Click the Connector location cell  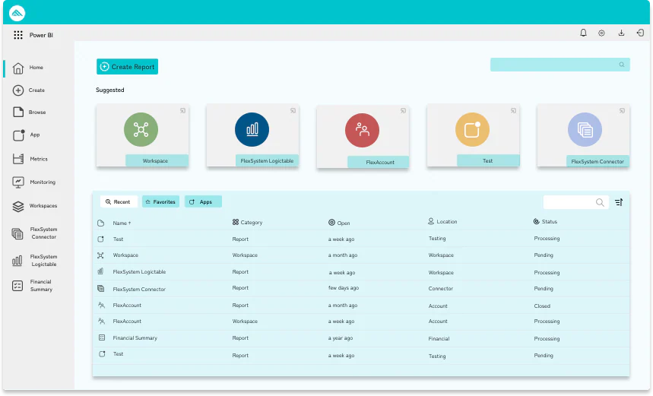(x=441, y=289)
